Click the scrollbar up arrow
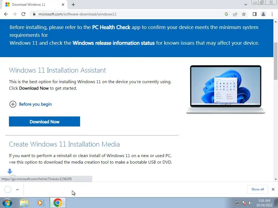 (276, 22)
